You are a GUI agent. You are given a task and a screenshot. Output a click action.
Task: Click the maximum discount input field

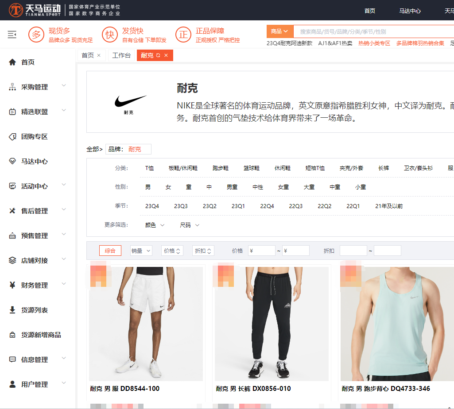point(388,251)
